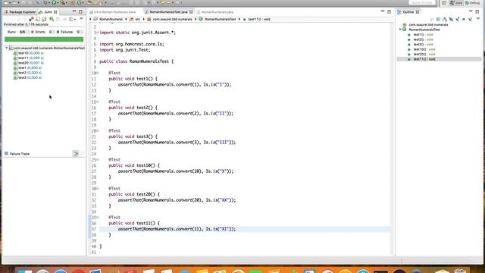Screen dimensions: 485x273
Task: Select test1 in JUnit results
Action: coord(27,67)
